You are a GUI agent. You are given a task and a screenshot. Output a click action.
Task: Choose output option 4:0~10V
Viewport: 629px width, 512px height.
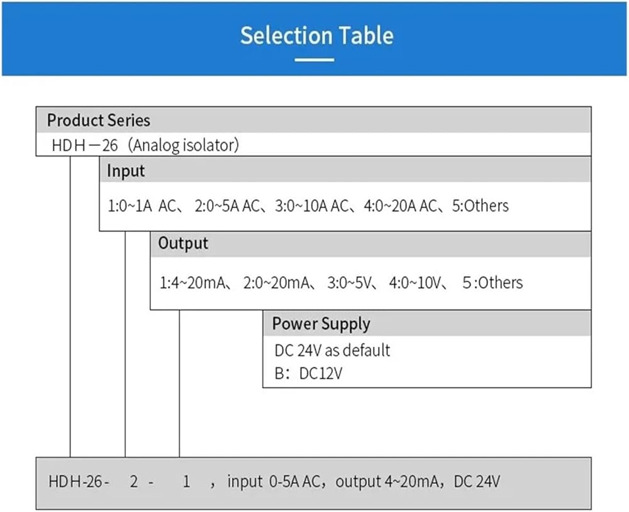coord(415,283)
